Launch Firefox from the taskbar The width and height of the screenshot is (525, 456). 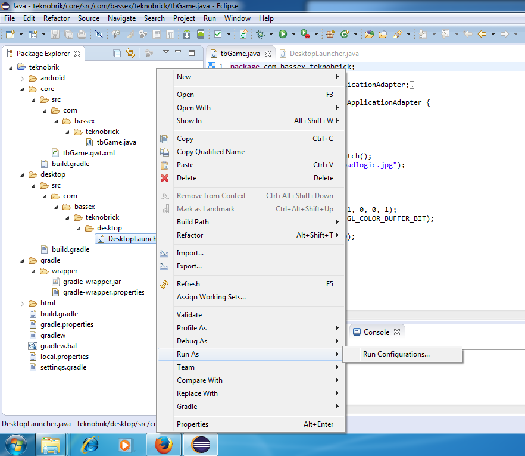163,445
